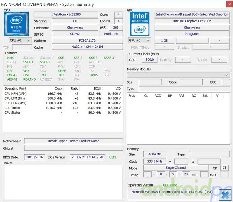Select the CPU LFM (Min) row

(x=63, y=98)
